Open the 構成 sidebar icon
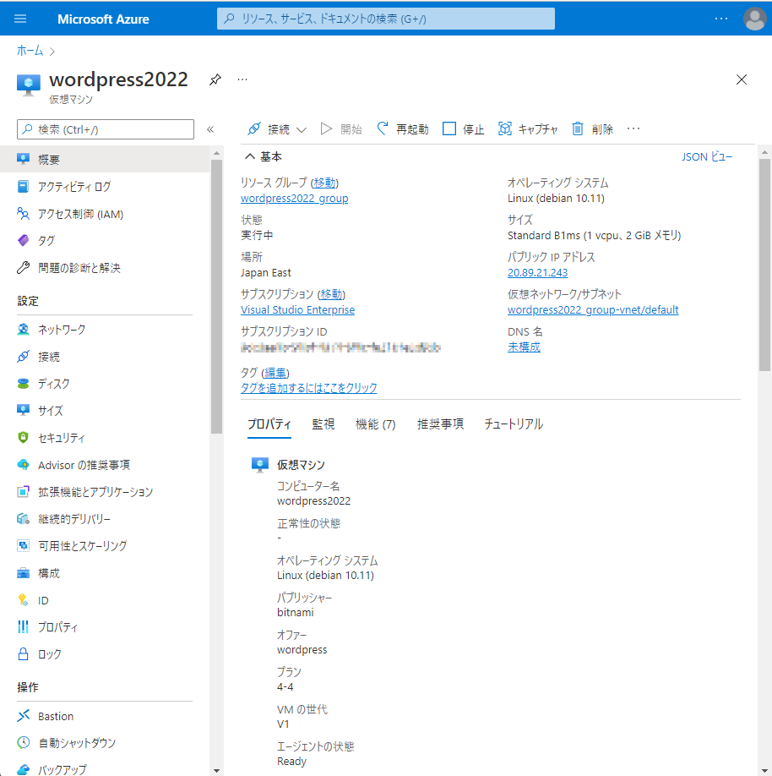The image size is (772, 776). pyautogui.click(x=24, y=573)
